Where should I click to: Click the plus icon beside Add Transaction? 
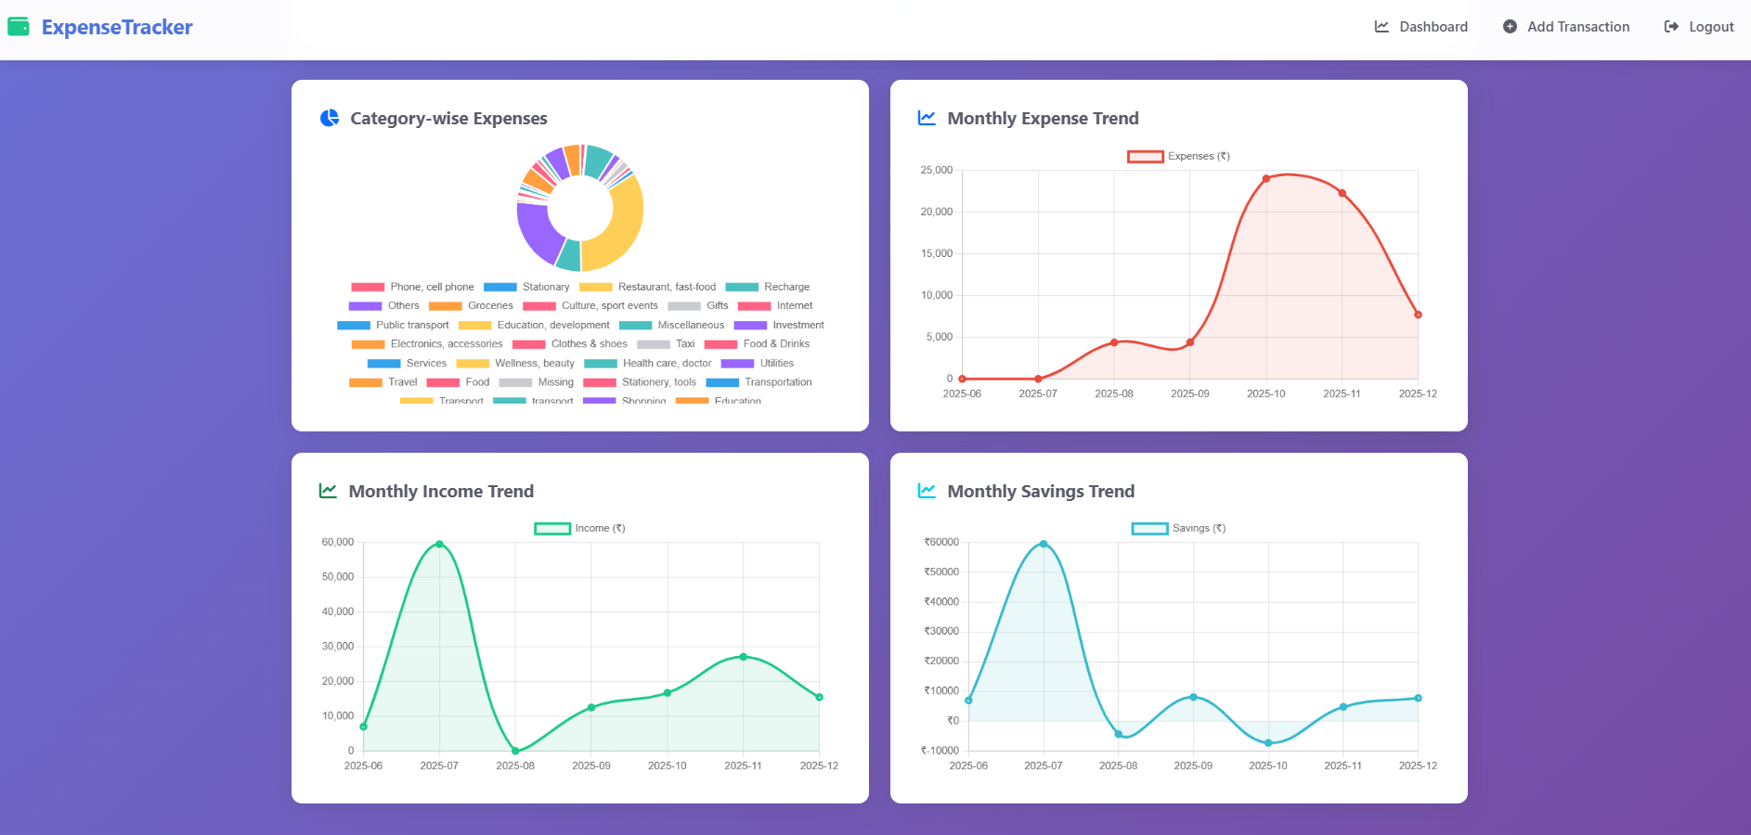1510,27
